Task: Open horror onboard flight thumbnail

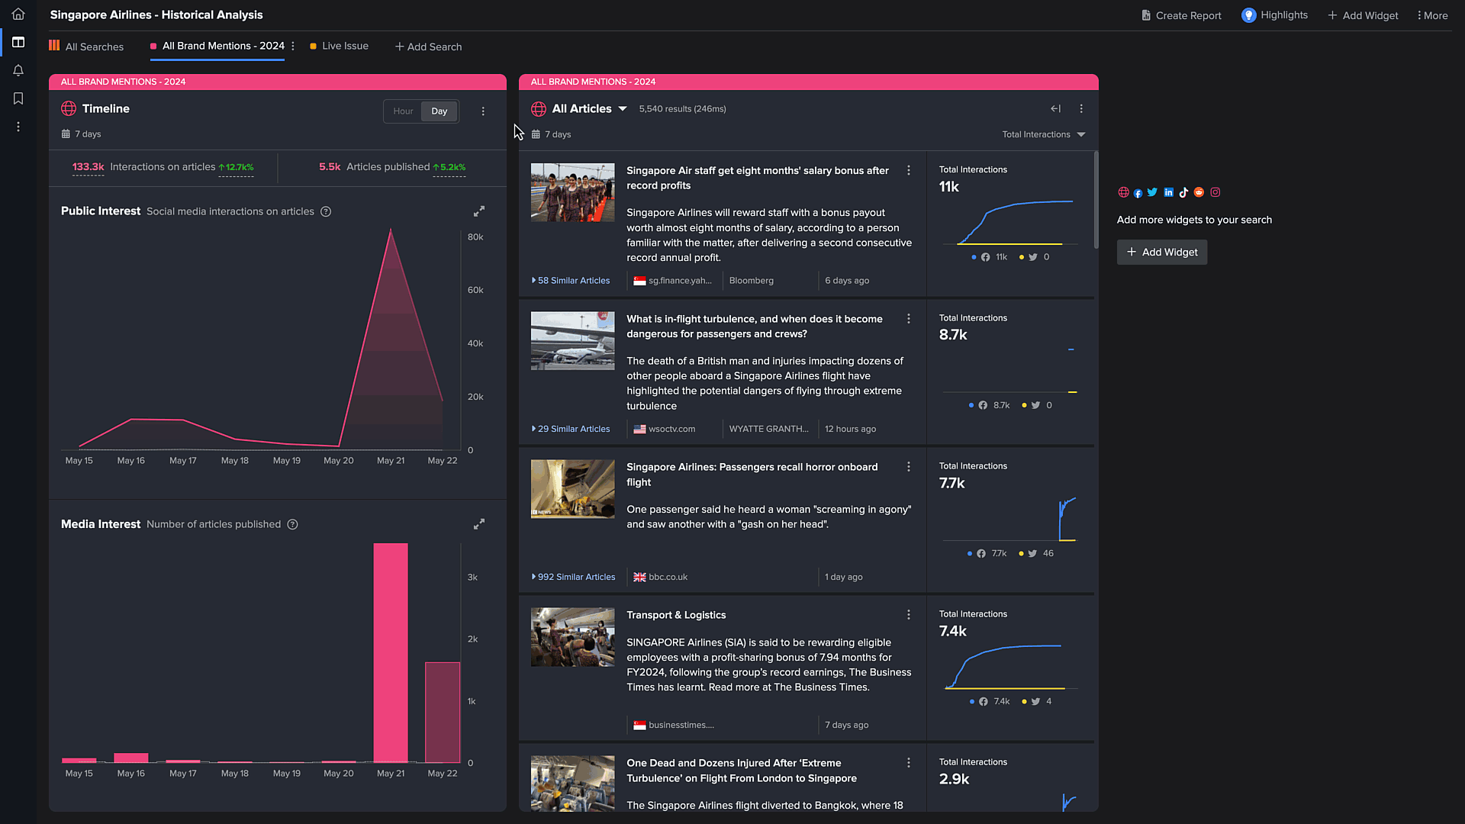Action: tap(572, 488)
